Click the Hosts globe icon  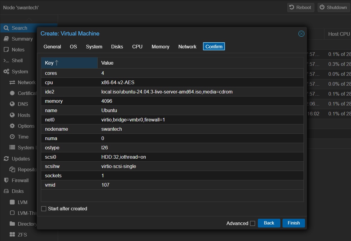tap(12, 115)
